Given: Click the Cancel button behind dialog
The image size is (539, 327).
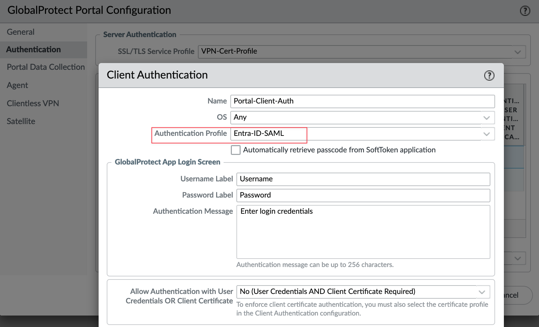Looking at the screenshot, I should pos(517,295).
